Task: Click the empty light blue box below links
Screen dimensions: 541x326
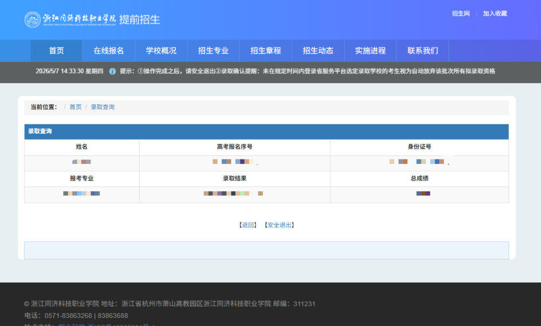Action: 266,250
